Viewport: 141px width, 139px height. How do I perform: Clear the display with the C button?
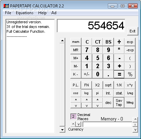click(87, 42)
